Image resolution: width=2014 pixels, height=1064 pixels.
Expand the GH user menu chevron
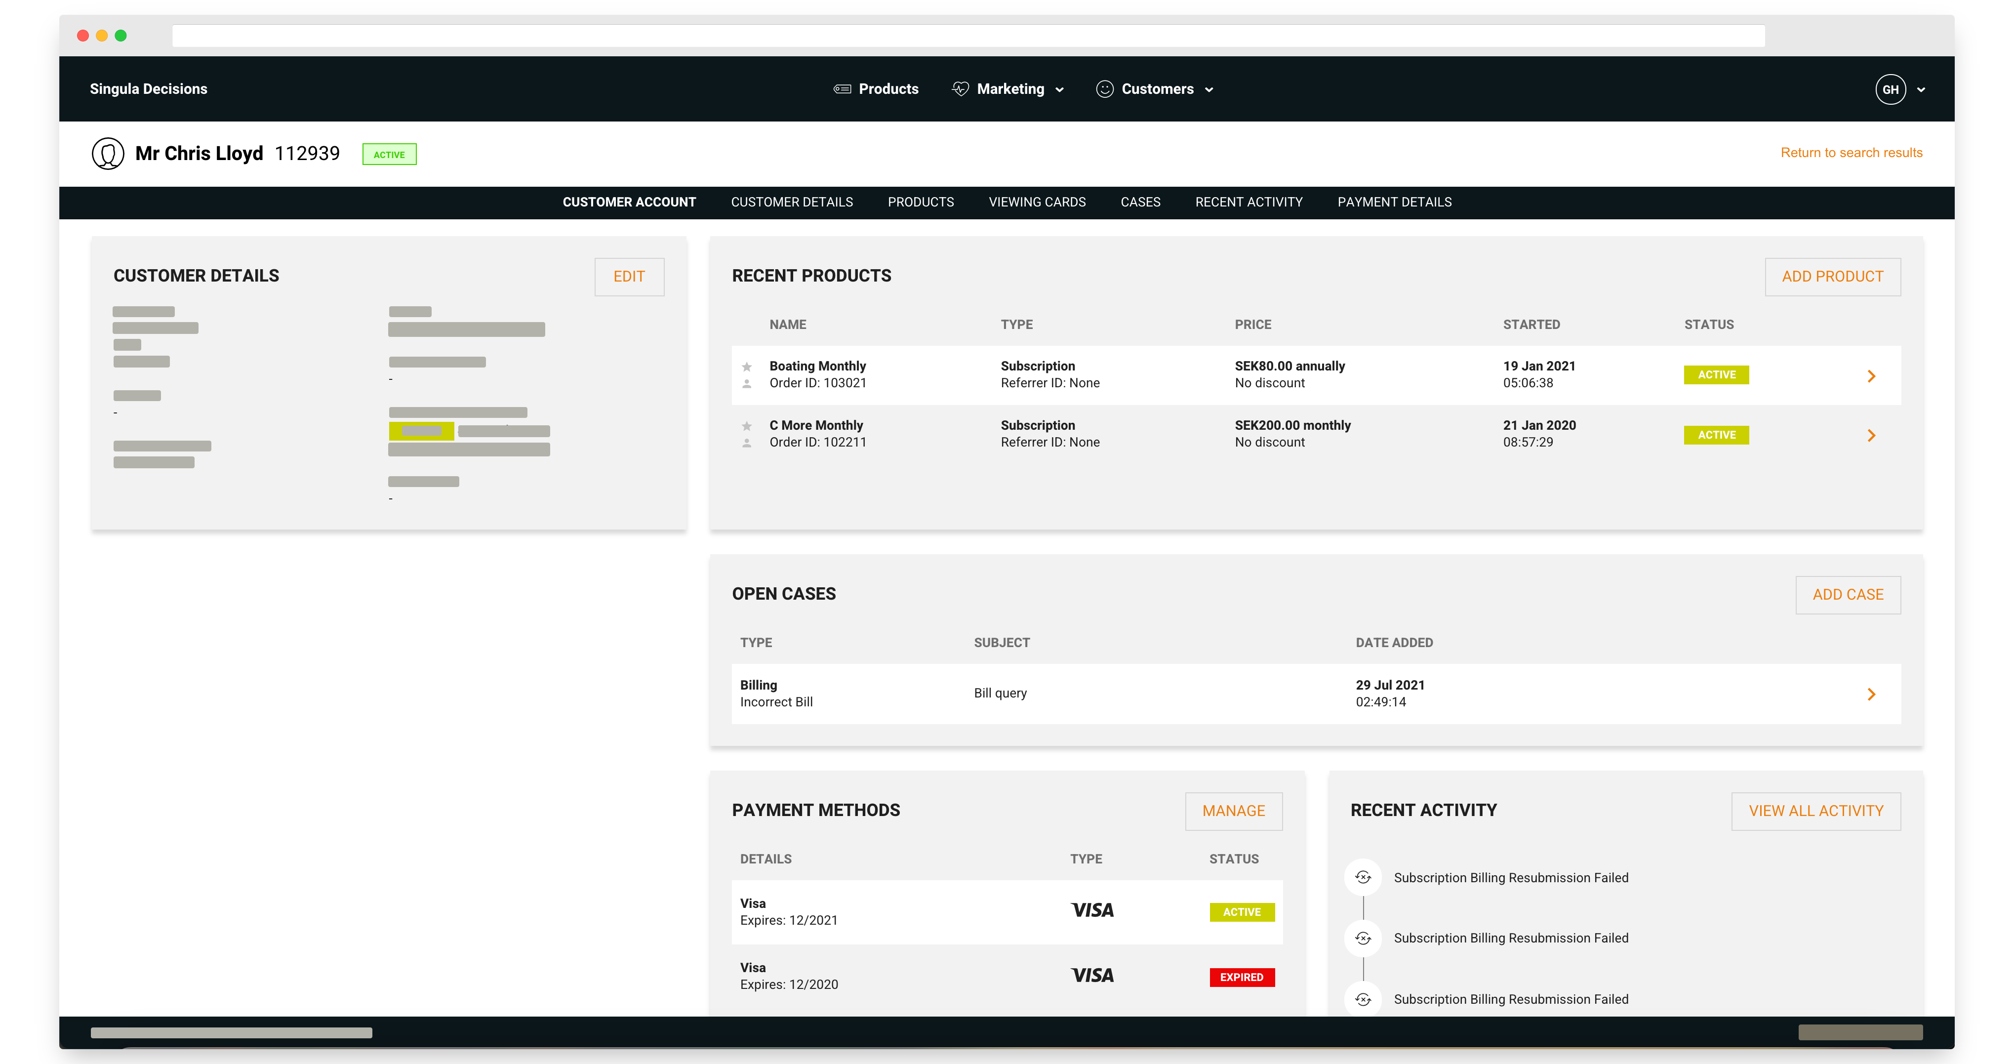(x=1921, y=90)
